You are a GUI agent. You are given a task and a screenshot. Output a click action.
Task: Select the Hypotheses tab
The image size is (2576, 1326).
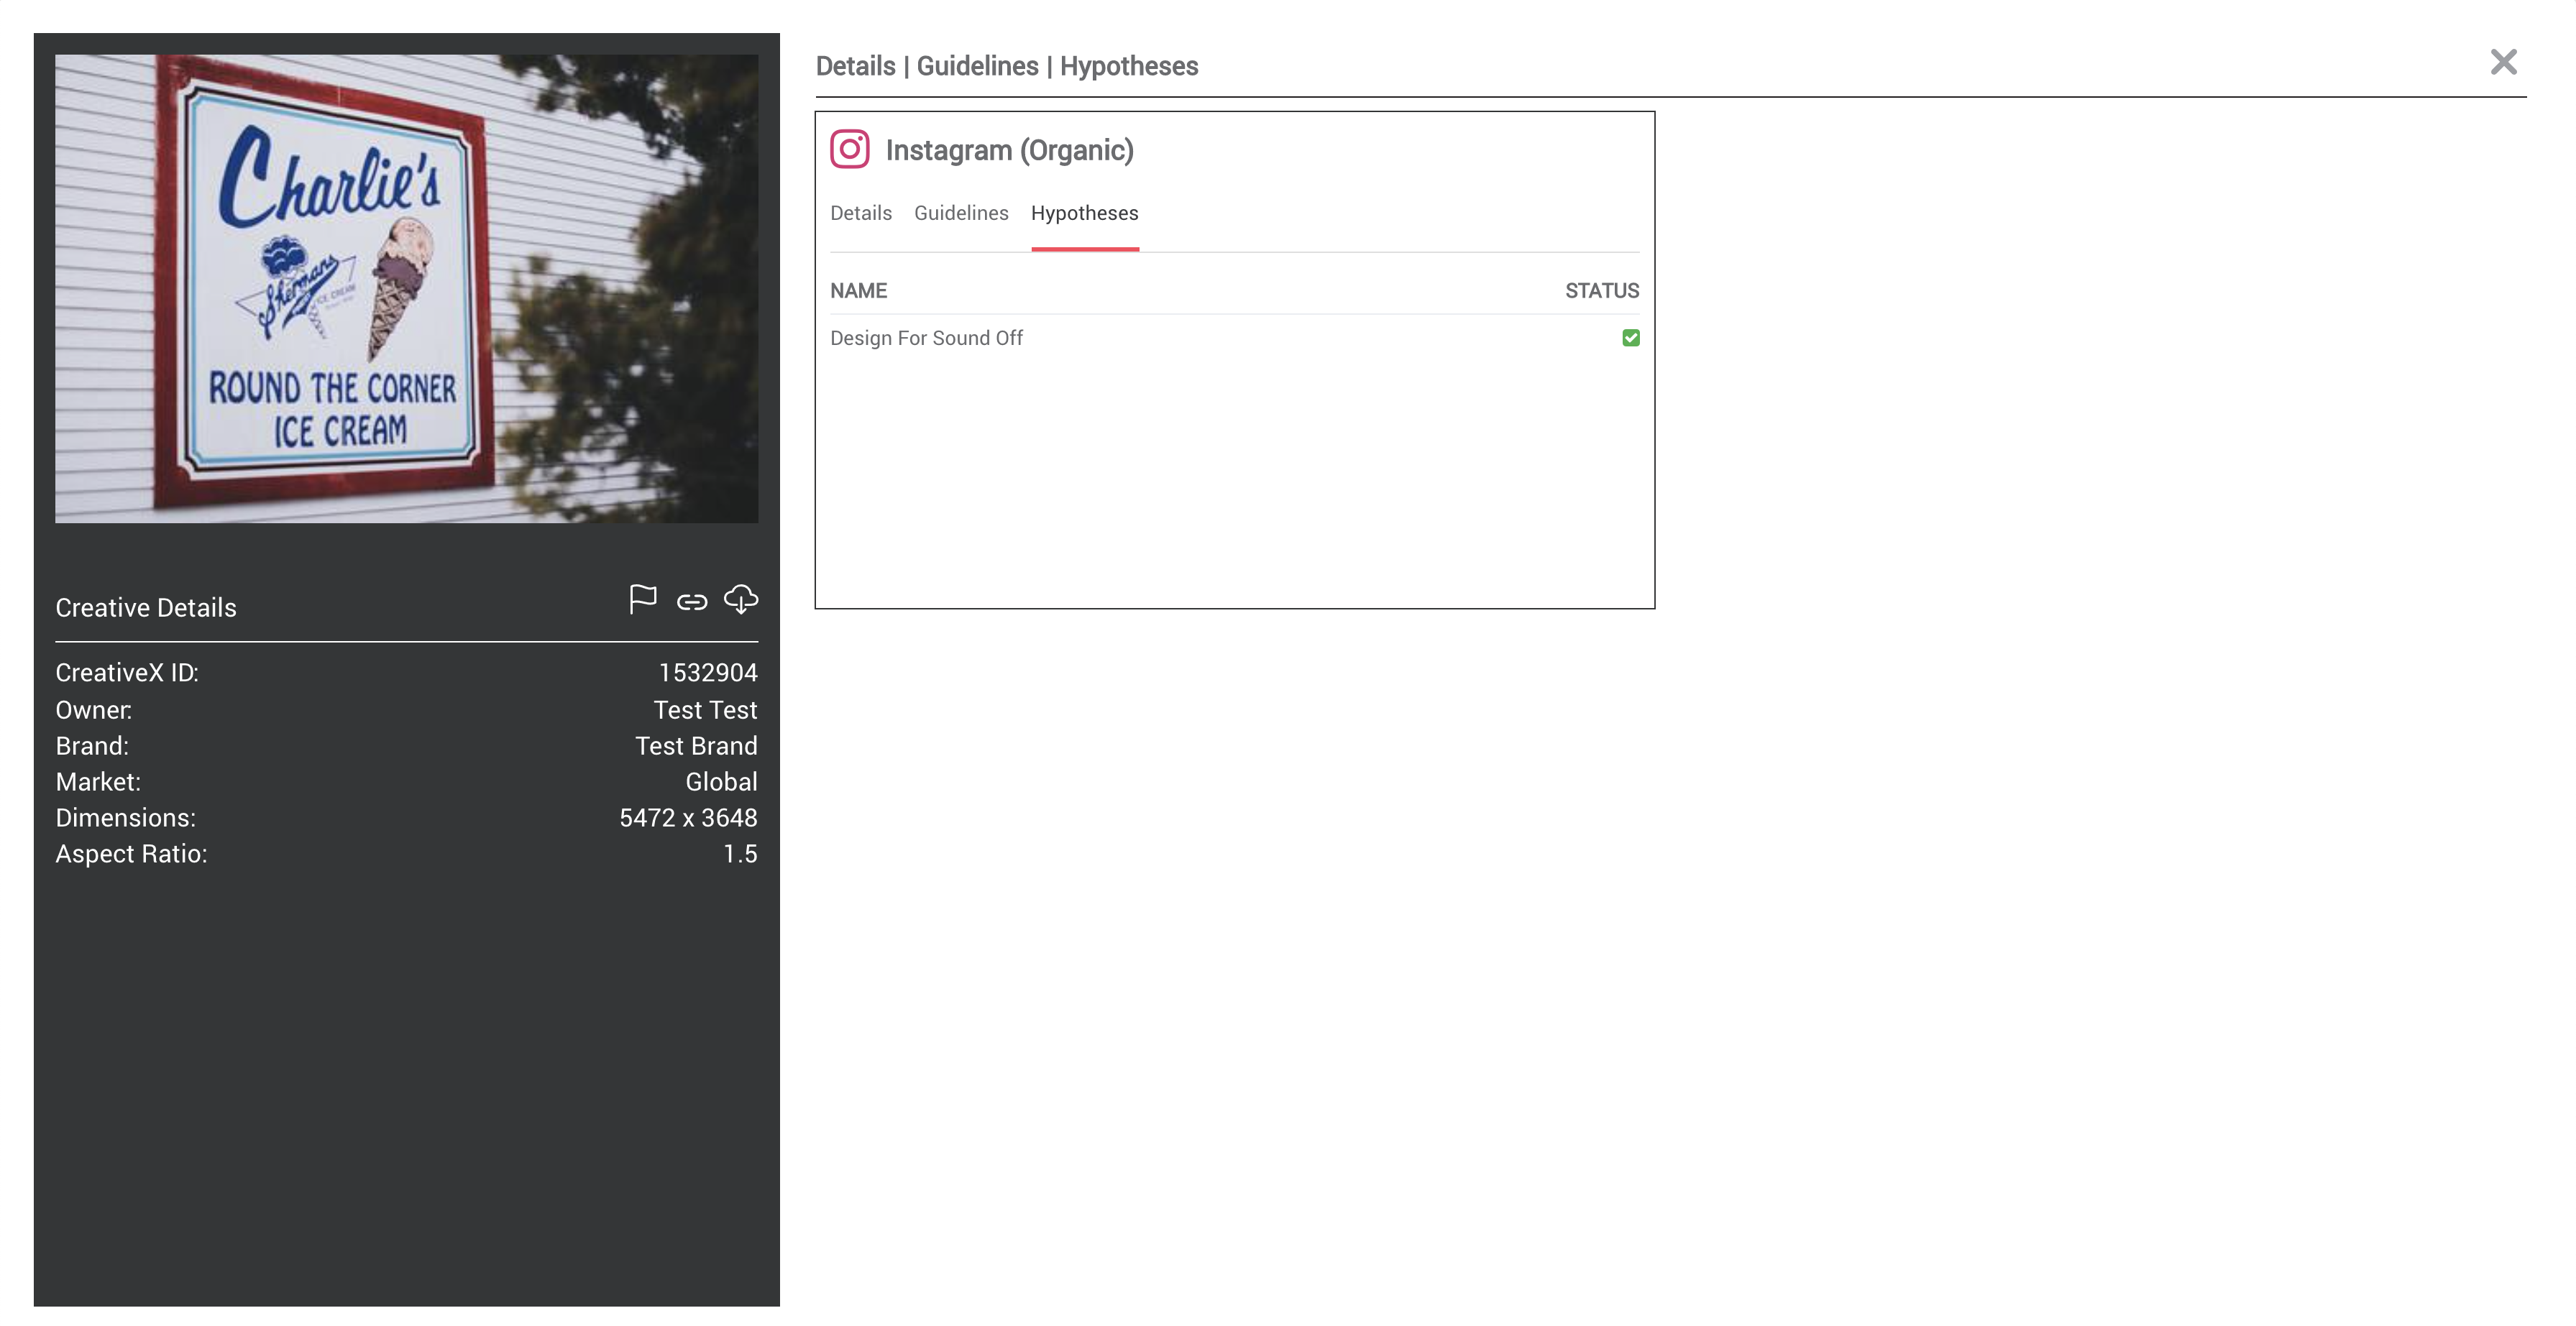point(1085,213)
